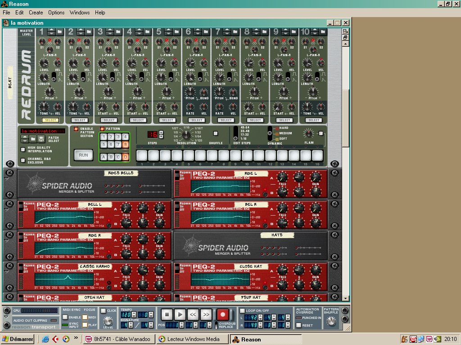Fast forward the song position

point(206,314)
